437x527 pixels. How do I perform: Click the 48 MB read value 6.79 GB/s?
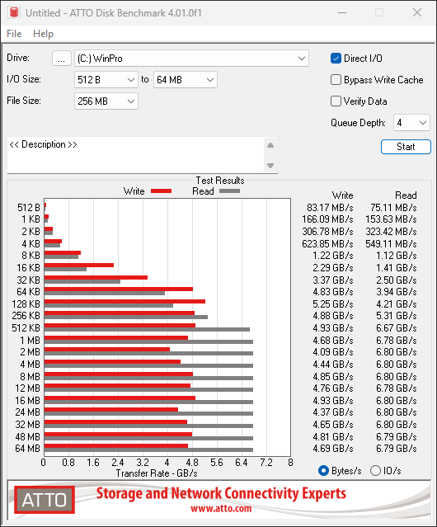pyautogui.click(x=397, y=437)
